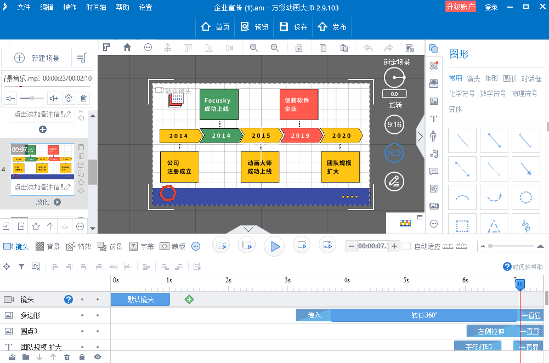549x363 pixels.
Task: Zoom out on the canvas
Action: point(275,48)
